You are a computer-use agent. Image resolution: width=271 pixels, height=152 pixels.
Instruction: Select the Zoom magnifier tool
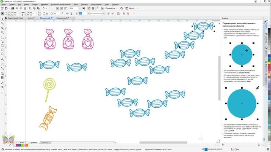pyautogui.click(x=2, y=33)
